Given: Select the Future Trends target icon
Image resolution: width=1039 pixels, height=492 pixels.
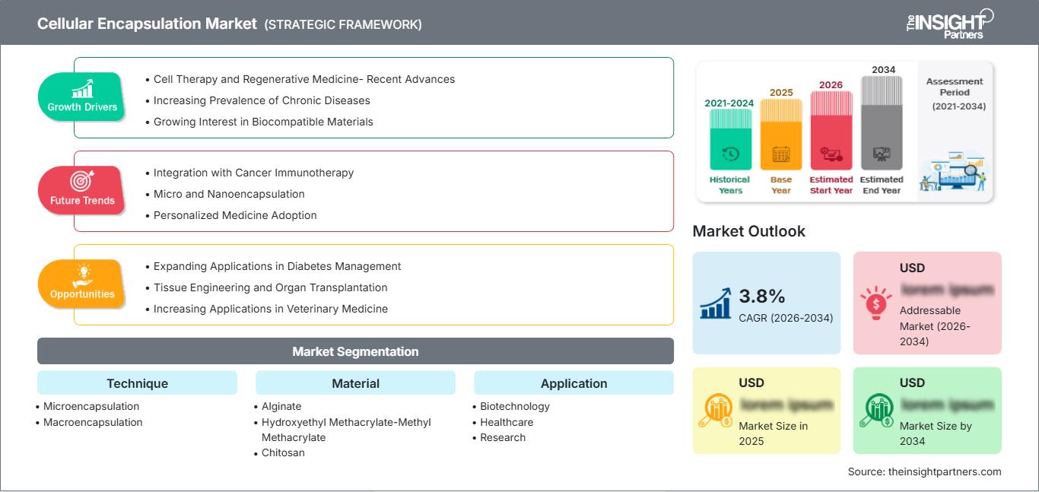Looking at the screenshot, I should [x=81, y=183].
